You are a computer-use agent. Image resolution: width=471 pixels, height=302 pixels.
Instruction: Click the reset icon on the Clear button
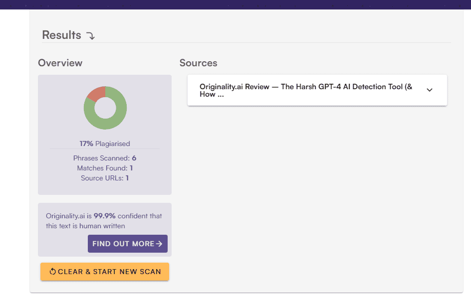coord(52,272)
